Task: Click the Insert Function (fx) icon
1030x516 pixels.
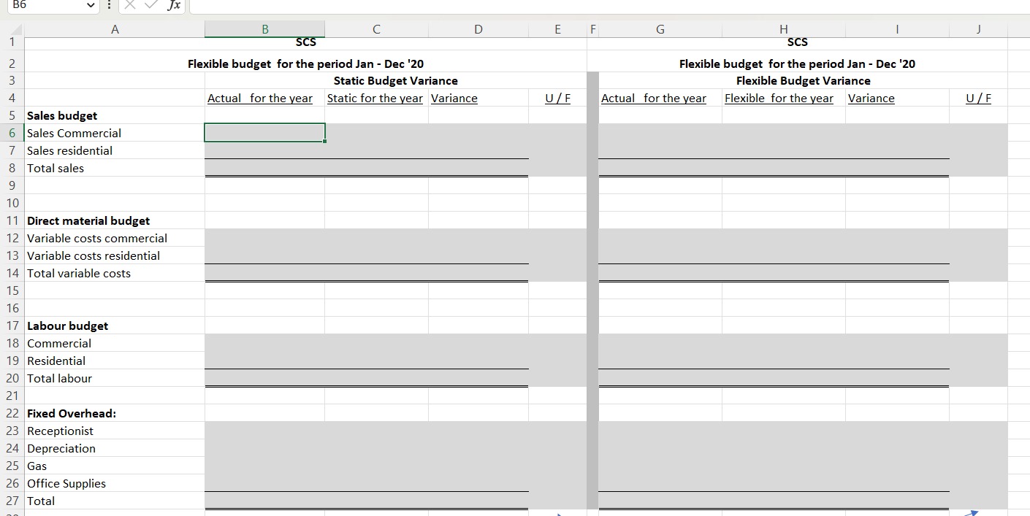Action: (x=174, y=7)
